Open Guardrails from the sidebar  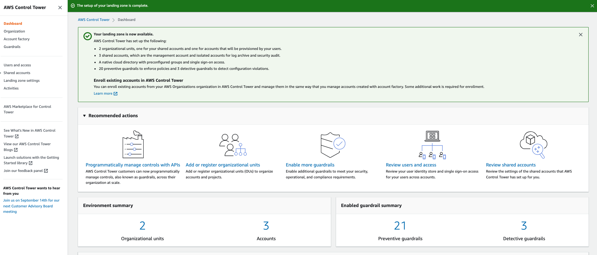click(12, 47)
